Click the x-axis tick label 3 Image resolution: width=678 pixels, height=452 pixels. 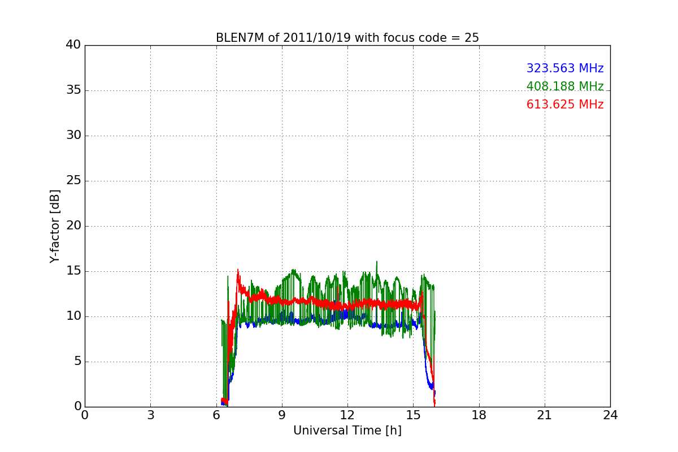(x=150, y=415)
